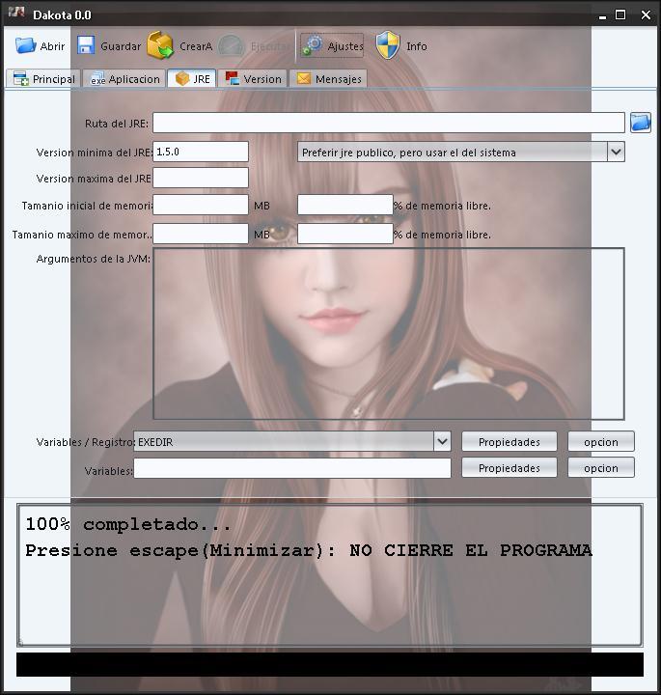Expand the JRE preference dropdown
Screen dimensions: 661x695
[616, 152]
